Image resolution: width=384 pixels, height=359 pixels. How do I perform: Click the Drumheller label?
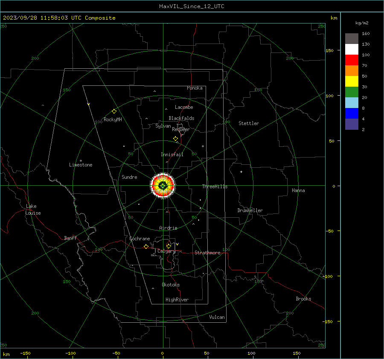point(250,210)
